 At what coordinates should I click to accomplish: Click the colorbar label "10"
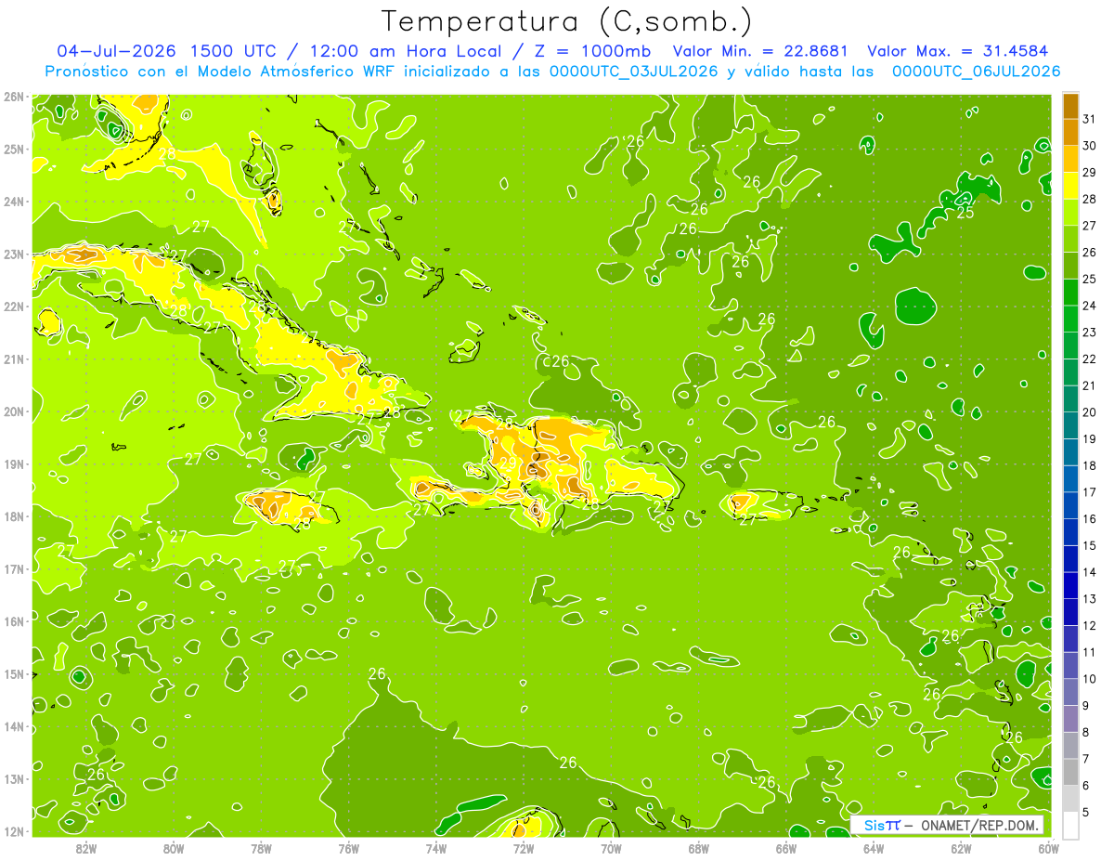click(x=1089, y=679)
